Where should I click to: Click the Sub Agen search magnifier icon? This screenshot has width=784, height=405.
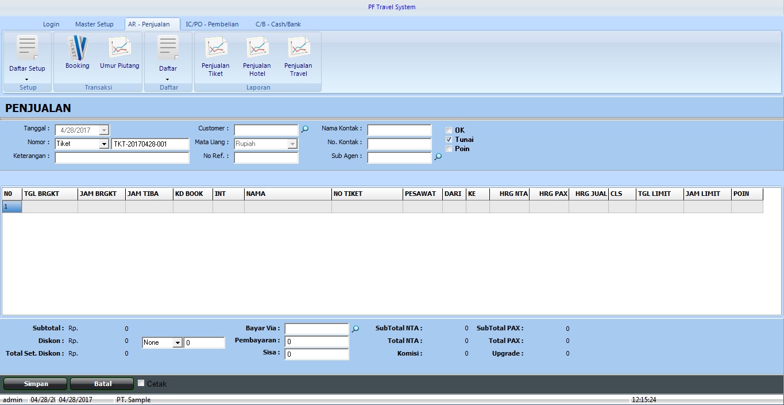click(x=438, y=157)
